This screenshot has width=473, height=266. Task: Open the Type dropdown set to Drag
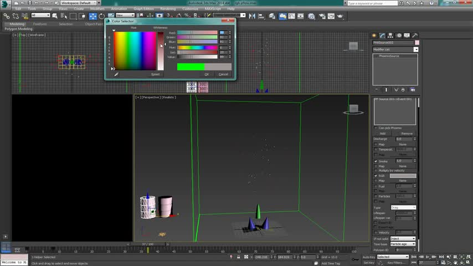[x=403, y=207]
